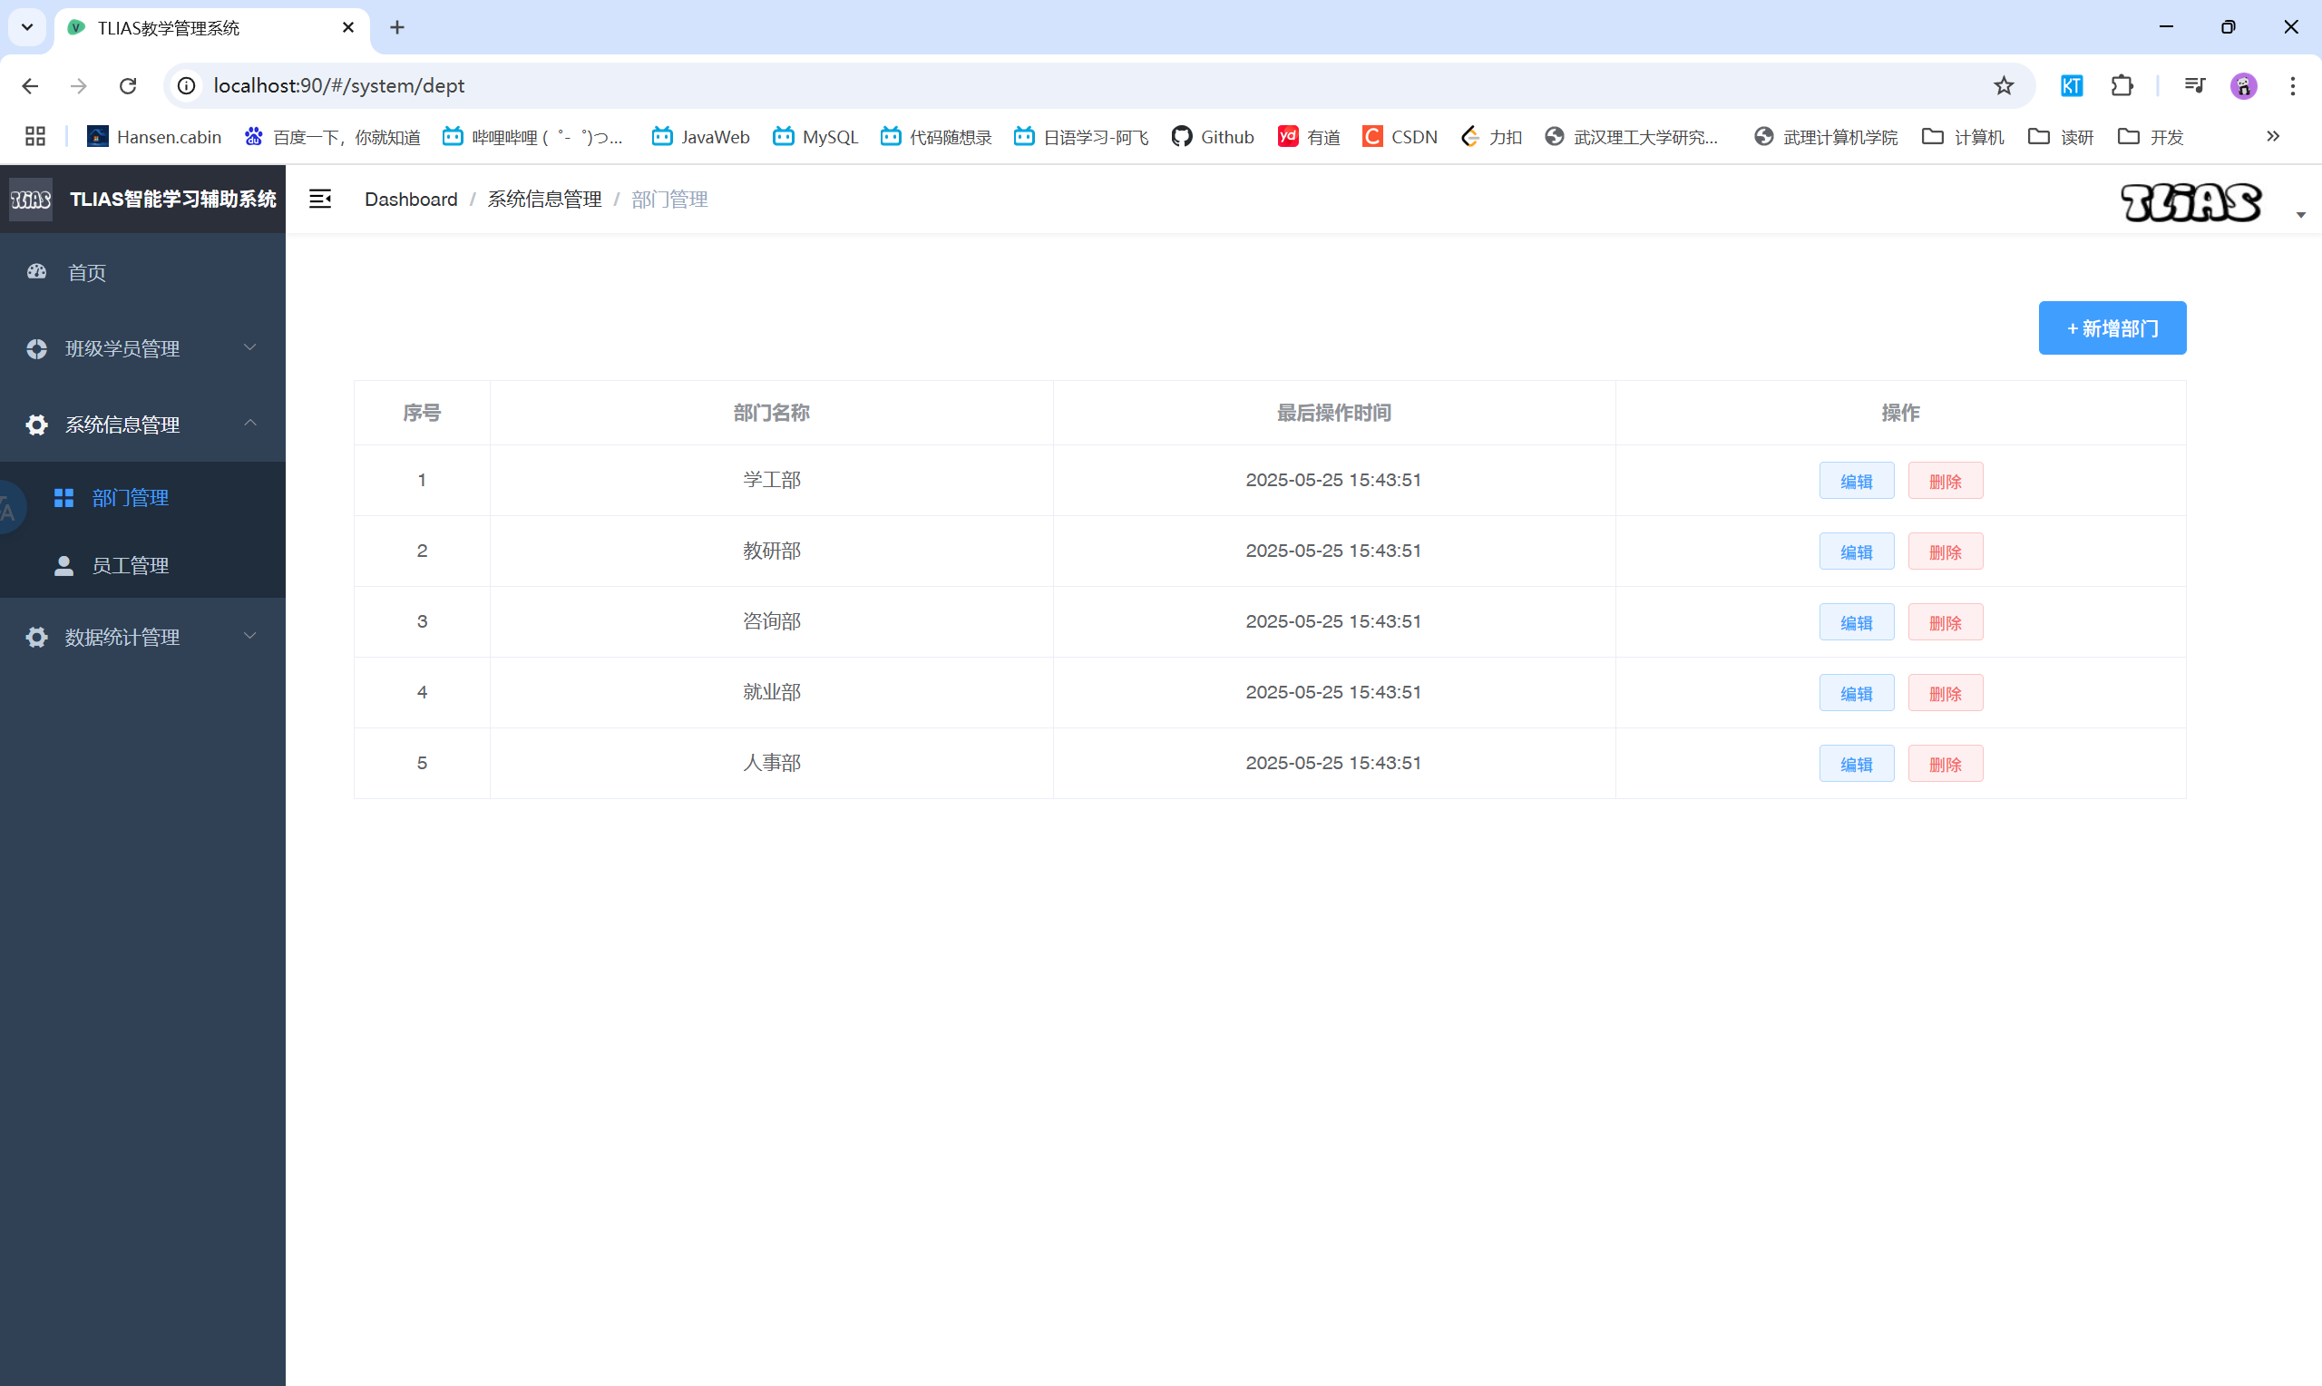Click the Dashboard breadcrumb link
The height and width of the screenshot is (1386, 2322).
click(x=411, y=200)
